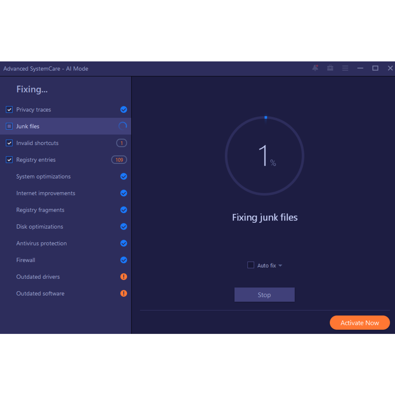
Task: Expand the Auto fix dropdown arrow
Action: tap(280, 265)
